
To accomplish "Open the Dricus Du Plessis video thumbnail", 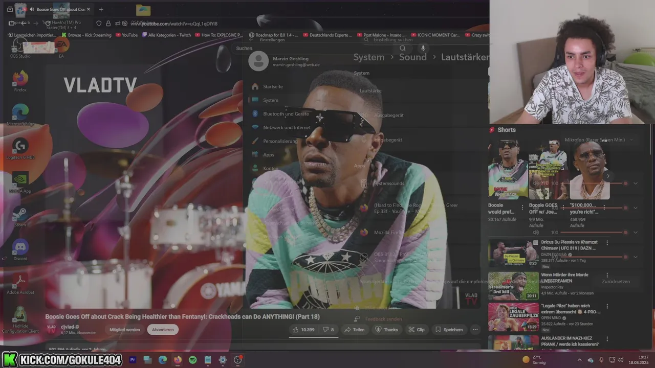I will pyautogui.click(x=513, y=254).
